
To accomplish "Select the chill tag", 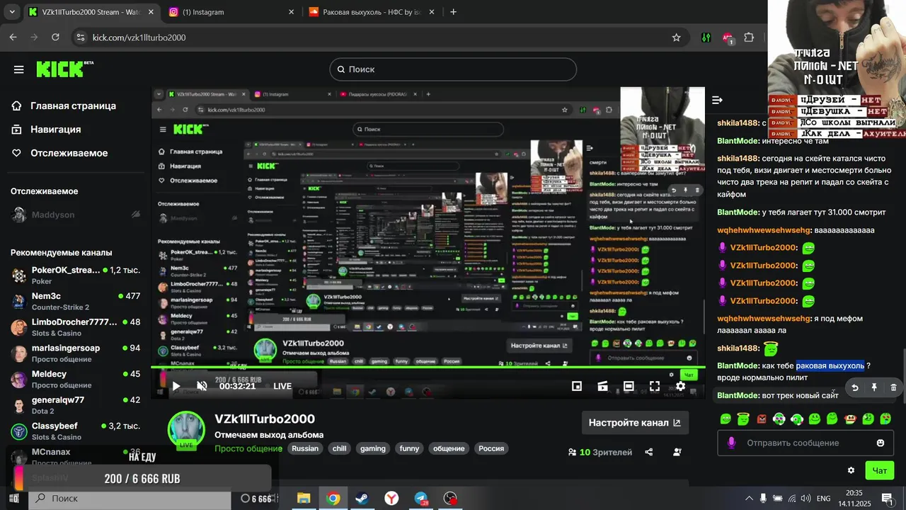I will [340, 448].
